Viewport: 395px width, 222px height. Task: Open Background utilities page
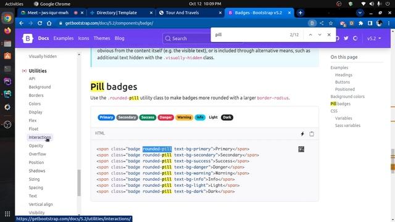click(39, 87)
